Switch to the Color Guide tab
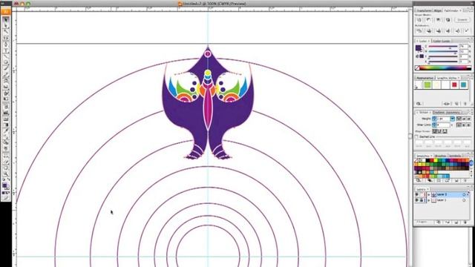This screenshot has height=267, width=475. tap(442, 41)
